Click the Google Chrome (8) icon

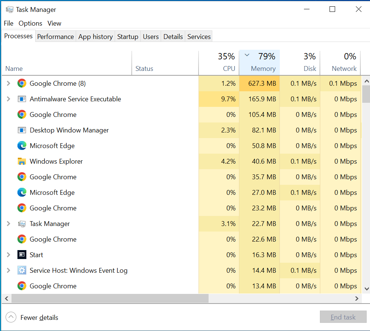[22, 83]
